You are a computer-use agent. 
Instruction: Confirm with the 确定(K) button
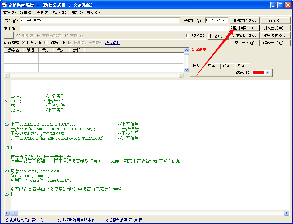276,21
